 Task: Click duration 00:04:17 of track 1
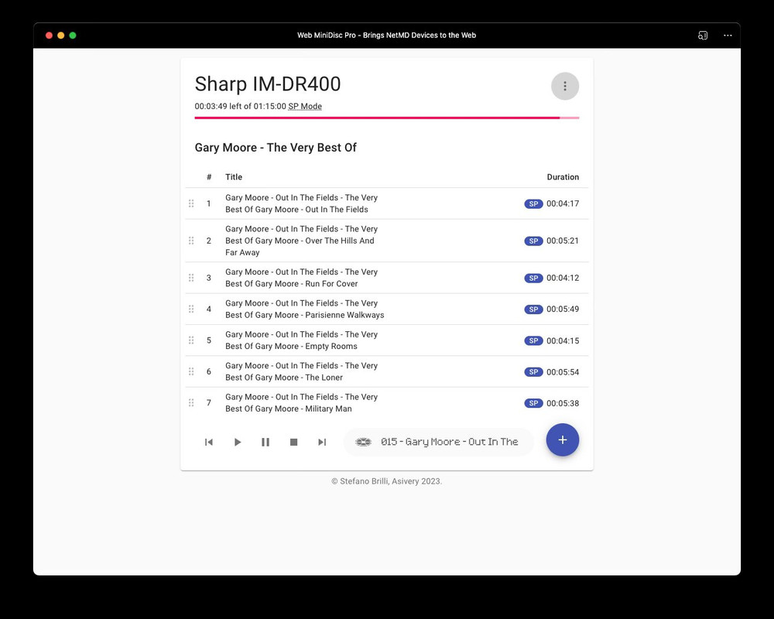click(563, 203)
